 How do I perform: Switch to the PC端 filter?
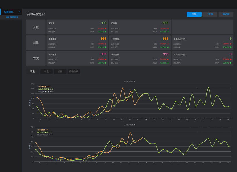point(210,14)
